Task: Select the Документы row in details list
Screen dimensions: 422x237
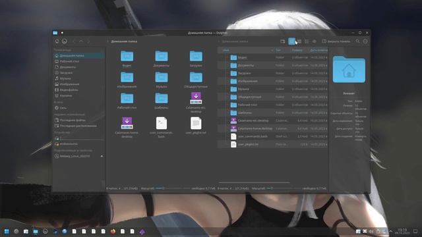Action: click(x=272, y=65)
